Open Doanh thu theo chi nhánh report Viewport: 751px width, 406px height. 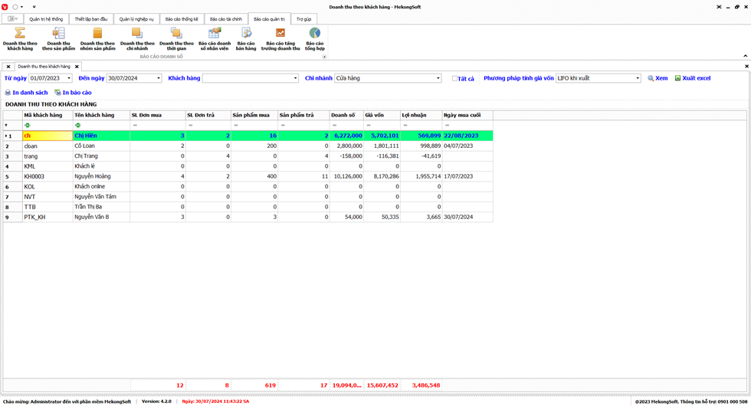[x=137, y=39]
